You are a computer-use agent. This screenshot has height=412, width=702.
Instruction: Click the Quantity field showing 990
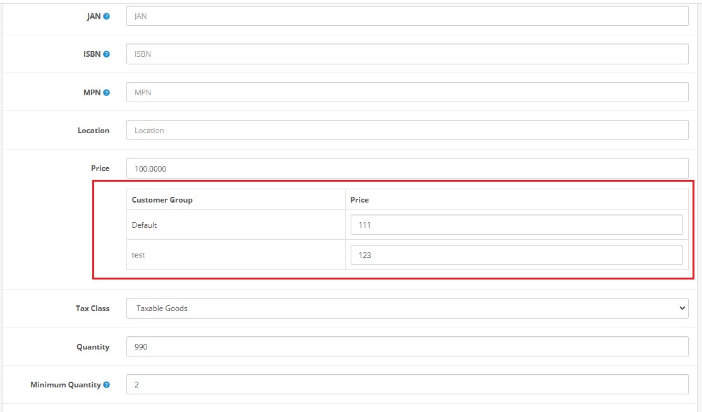pyautogui.click(x=407, y=347)
